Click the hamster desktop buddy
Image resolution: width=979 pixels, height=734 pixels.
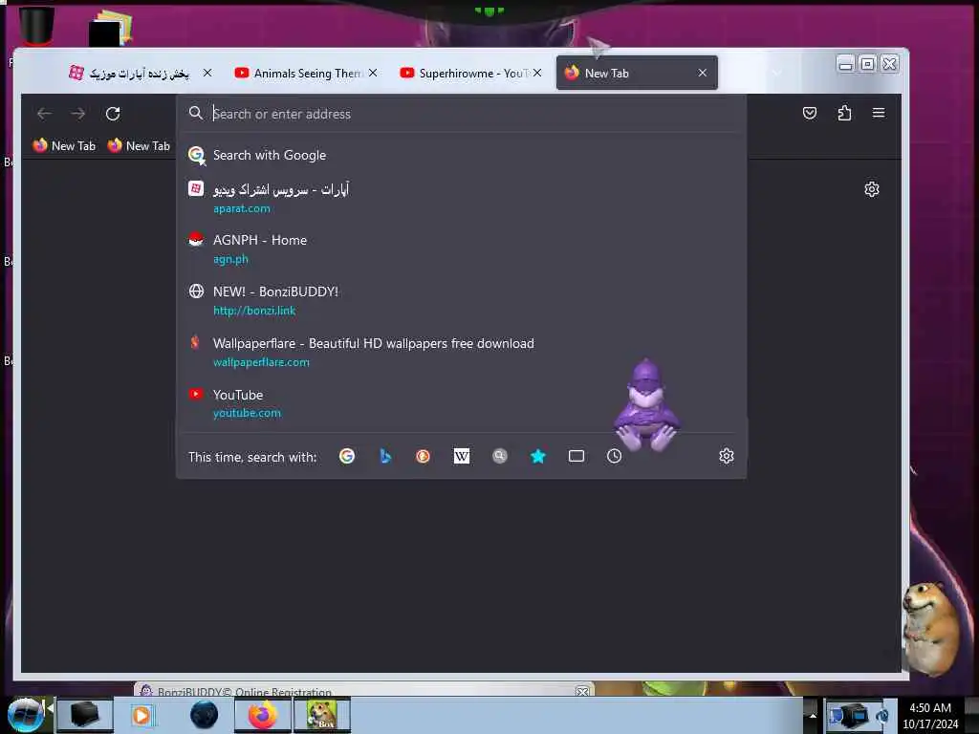pyautogui.click(x=930, y=627)
